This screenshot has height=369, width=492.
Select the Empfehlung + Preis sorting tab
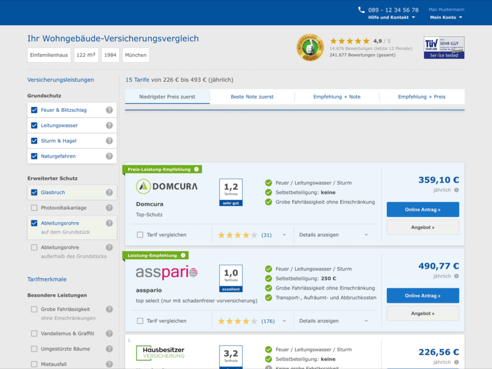(422, 97)
